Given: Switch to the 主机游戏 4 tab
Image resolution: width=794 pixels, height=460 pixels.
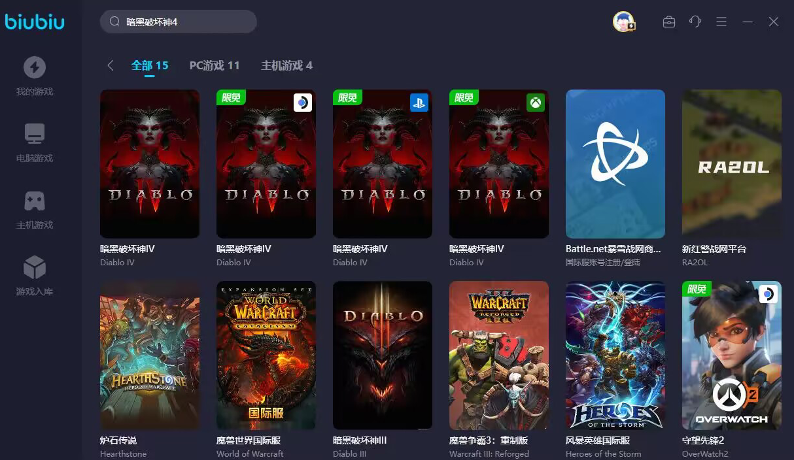Looking at the screenshot, I should coord(286,65).
